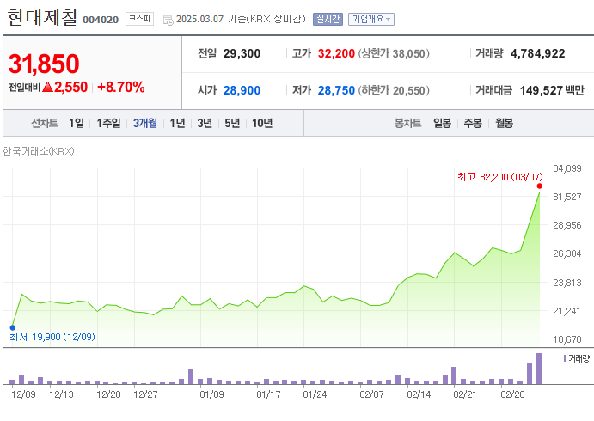Click the trading value 149,527 백만
The image size is (594, 421).
[x=552, y=90]
